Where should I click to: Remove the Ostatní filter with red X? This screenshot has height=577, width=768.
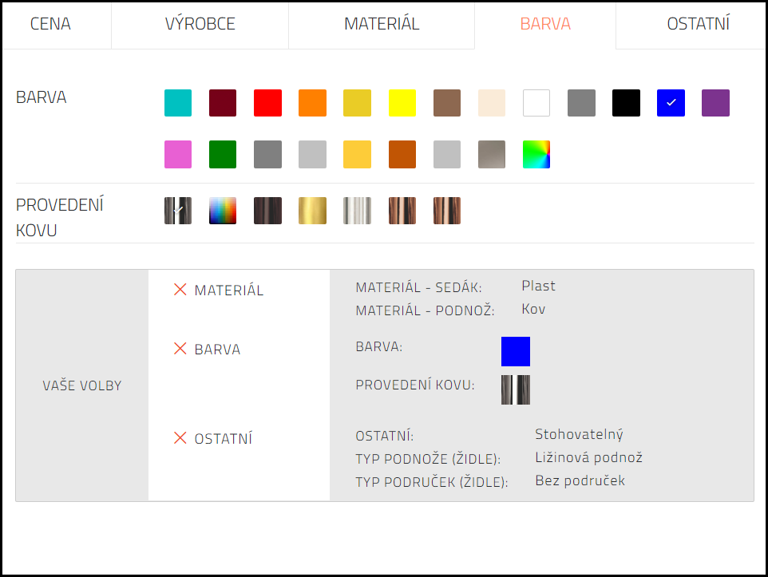[x=180, y=438]
